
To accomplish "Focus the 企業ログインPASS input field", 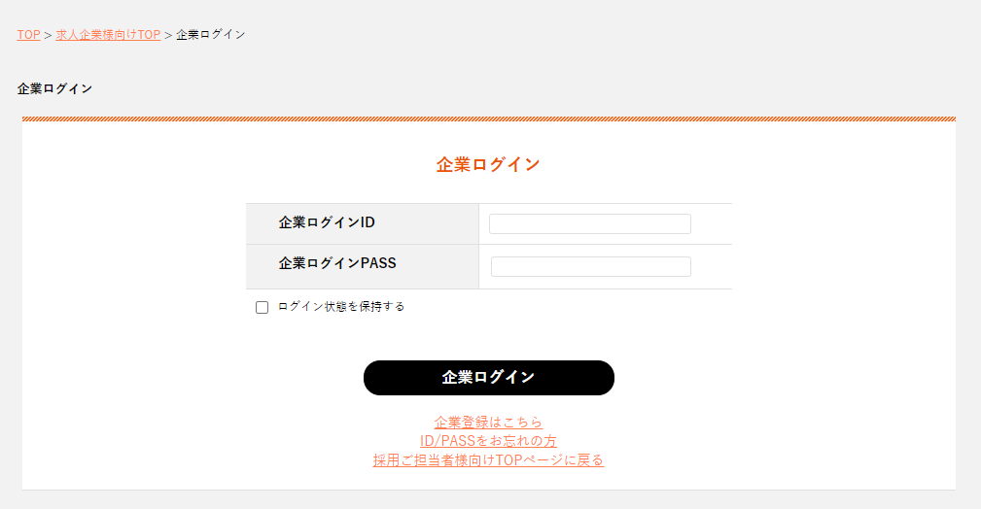I will coord(590,267).
